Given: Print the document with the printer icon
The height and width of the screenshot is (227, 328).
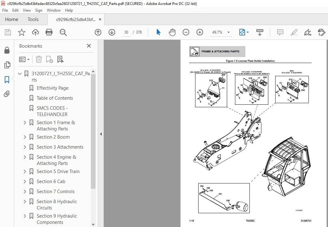Looking at the screenshot, I should click(x=49, y=32).
